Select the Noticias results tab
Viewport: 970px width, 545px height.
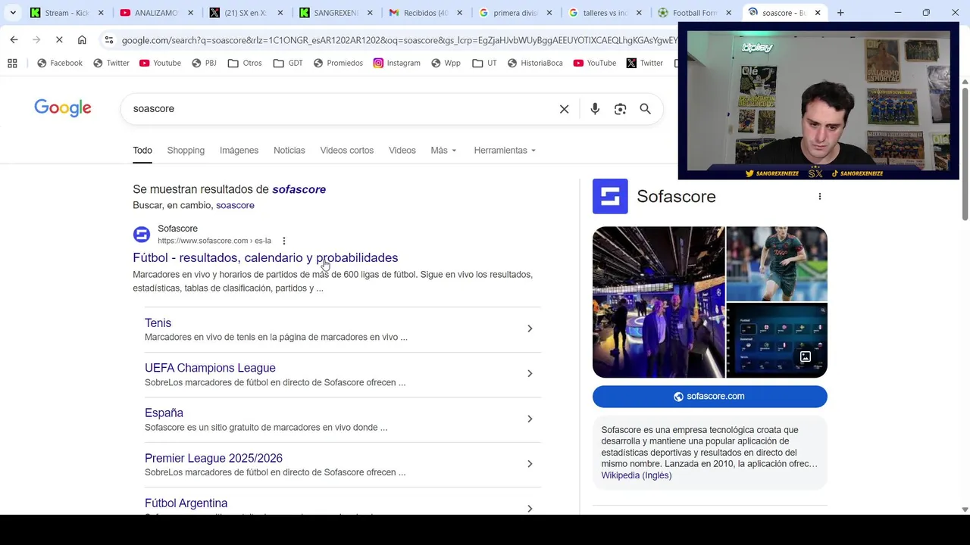pyautogui.click(x=289, y=151)
